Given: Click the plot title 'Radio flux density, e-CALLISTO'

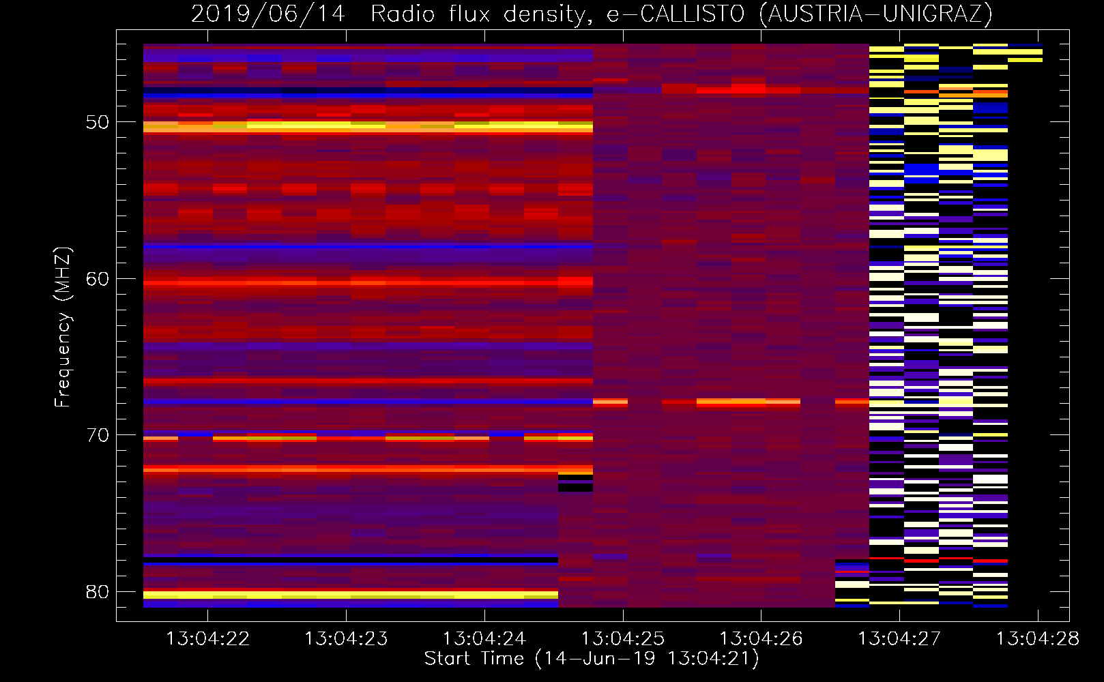Looking at the screenshot, I should point(557,14).
